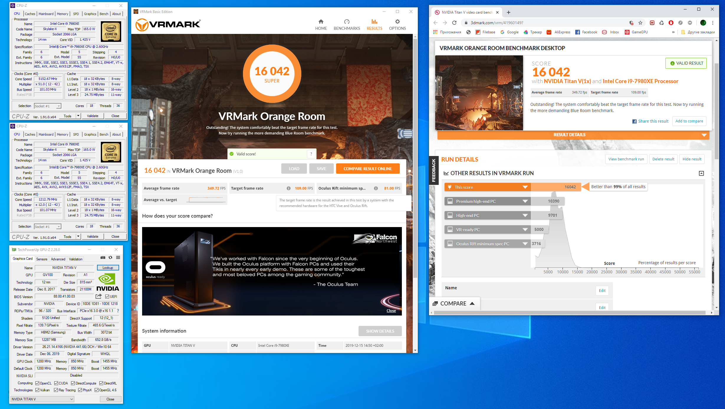This screenshot has height=409, width=725.
Task: Bookmark this page with star icon
Action: pos(640,23)
